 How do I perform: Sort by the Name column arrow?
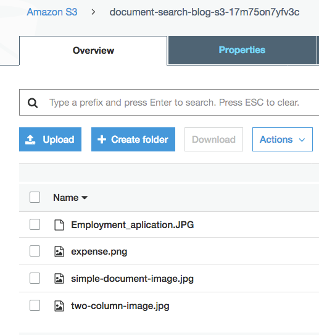pyautogui.click(x=85, y=198)
